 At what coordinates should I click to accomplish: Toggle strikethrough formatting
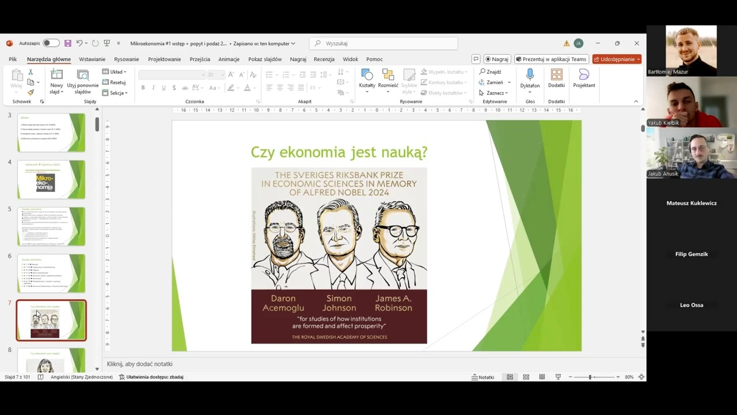tap(185, 88)
